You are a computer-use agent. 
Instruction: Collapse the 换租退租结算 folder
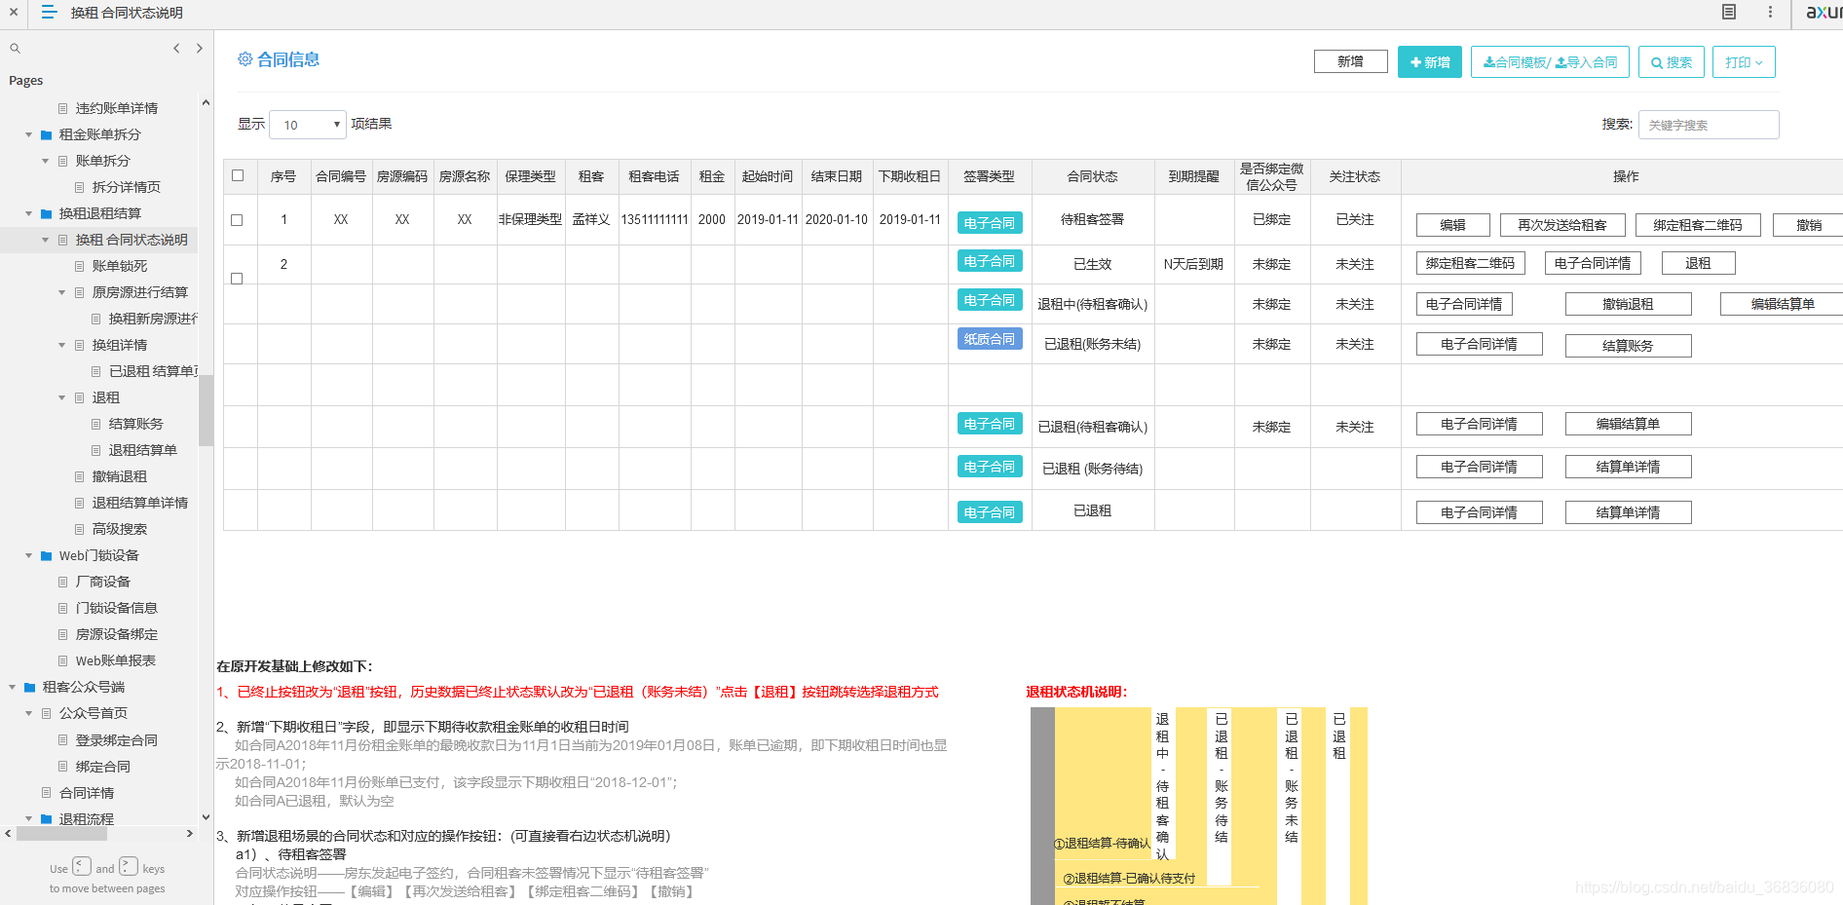pyautogui.click(x=29, y=213)
